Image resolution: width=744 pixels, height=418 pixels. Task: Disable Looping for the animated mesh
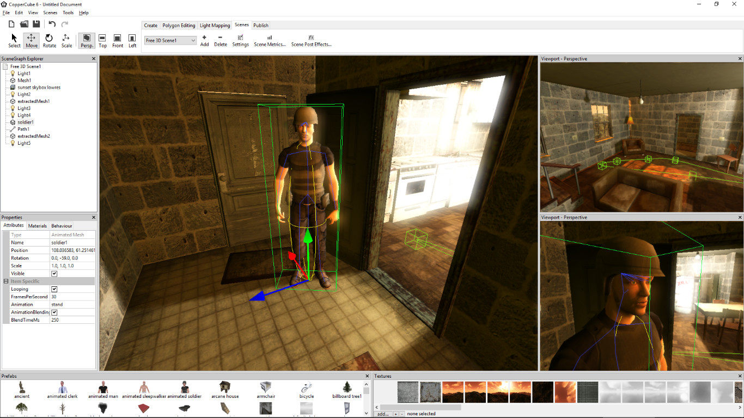coord(53,288)
